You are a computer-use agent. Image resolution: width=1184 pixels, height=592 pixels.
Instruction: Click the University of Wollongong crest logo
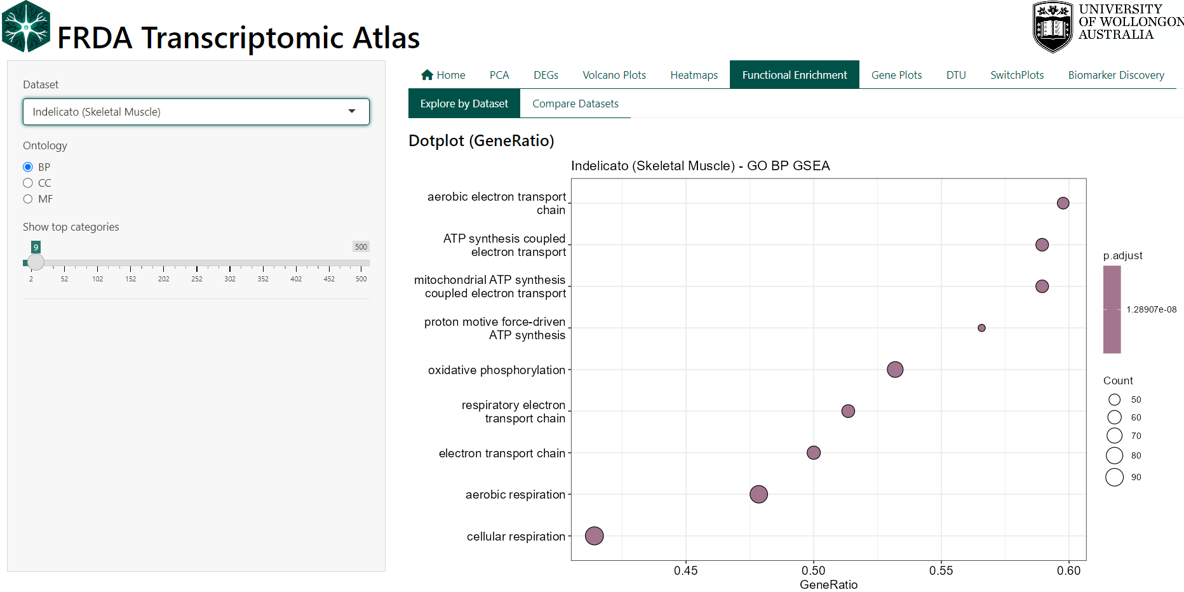click(x=1053, y=27)
